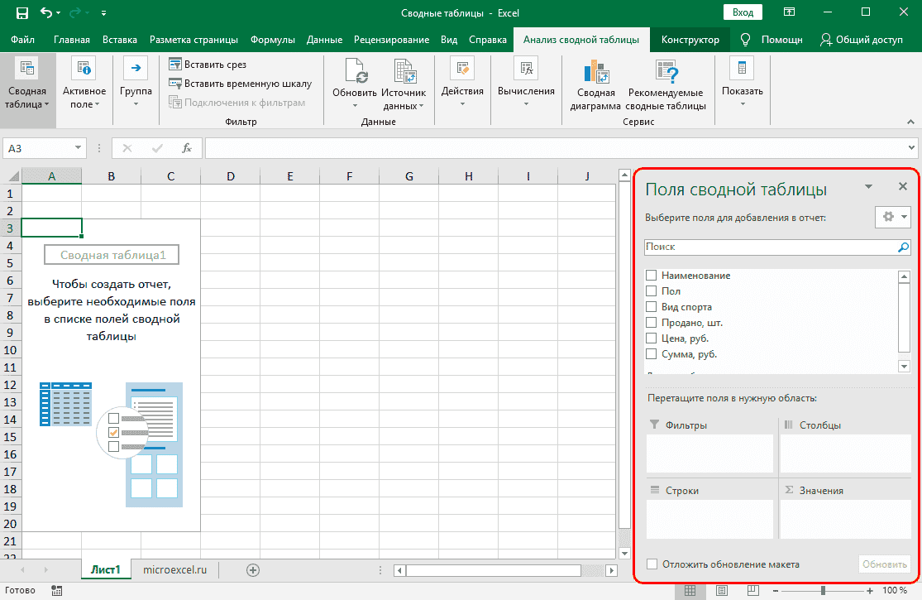Open the PivotChart (Сводная диаграмма) tool
Viewport: 922px width, 600px height.
(594, 74)
